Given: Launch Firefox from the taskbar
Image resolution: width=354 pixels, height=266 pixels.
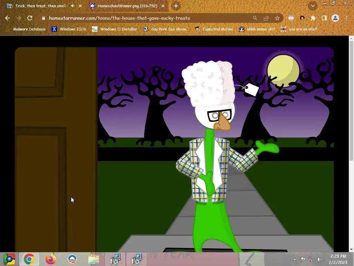Looking at the screenshot, I should 50,259.
